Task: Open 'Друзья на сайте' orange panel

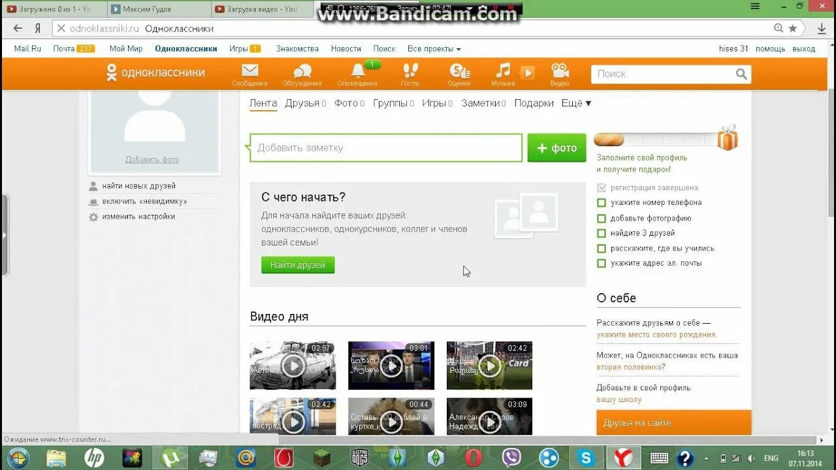Action: [674, 422]
